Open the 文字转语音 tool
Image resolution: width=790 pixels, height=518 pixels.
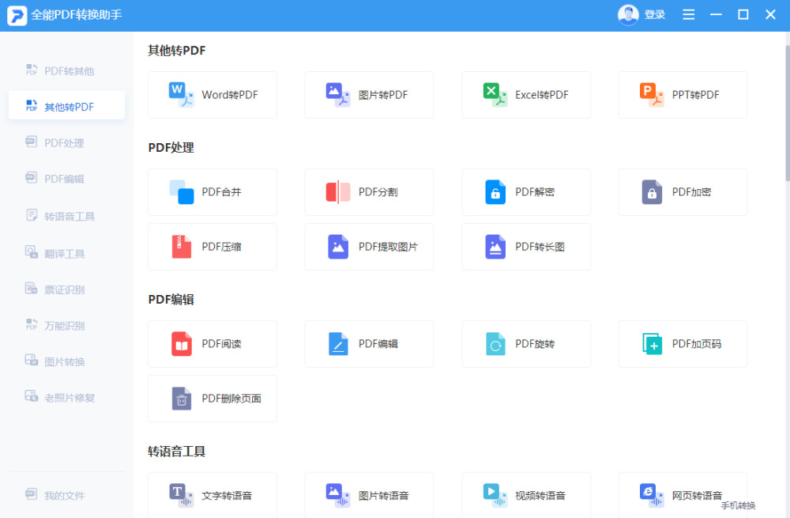point(212,495)
